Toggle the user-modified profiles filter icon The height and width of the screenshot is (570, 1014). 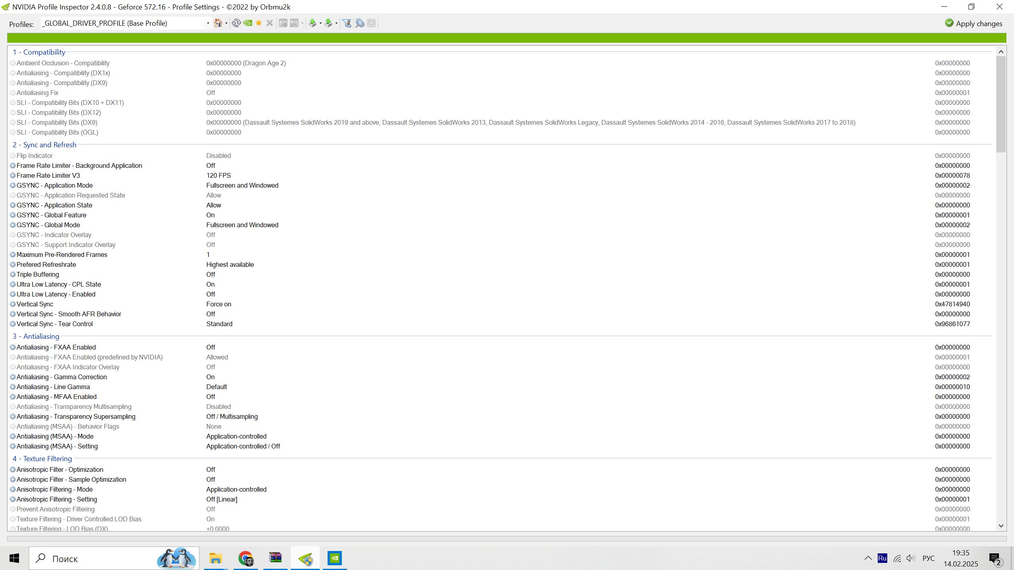tap(347, 23)
